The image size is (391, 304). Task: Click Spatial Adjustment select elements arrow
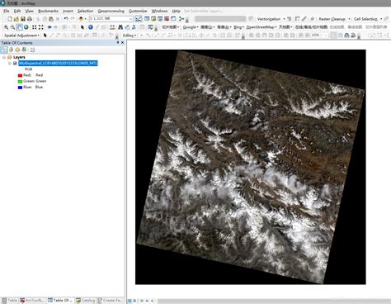(45, 36)
